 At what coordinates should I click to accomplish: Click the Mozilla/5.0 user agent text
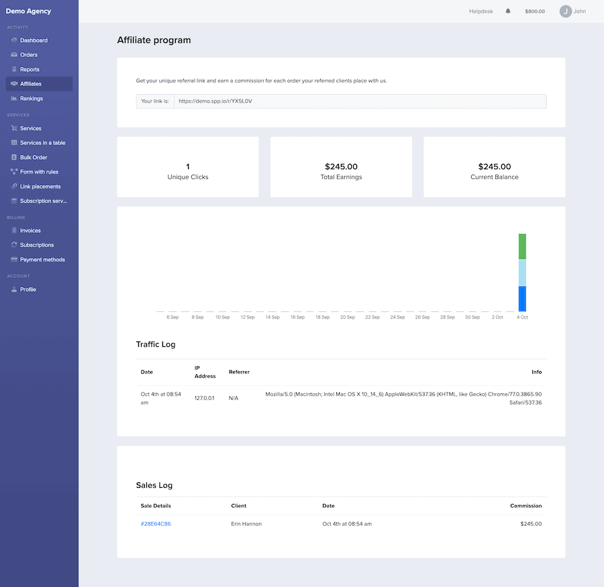click(x=403, y=398)
